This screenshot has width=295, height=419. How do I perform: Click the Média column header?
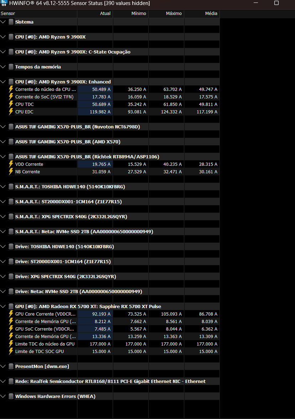click(202, 13)
